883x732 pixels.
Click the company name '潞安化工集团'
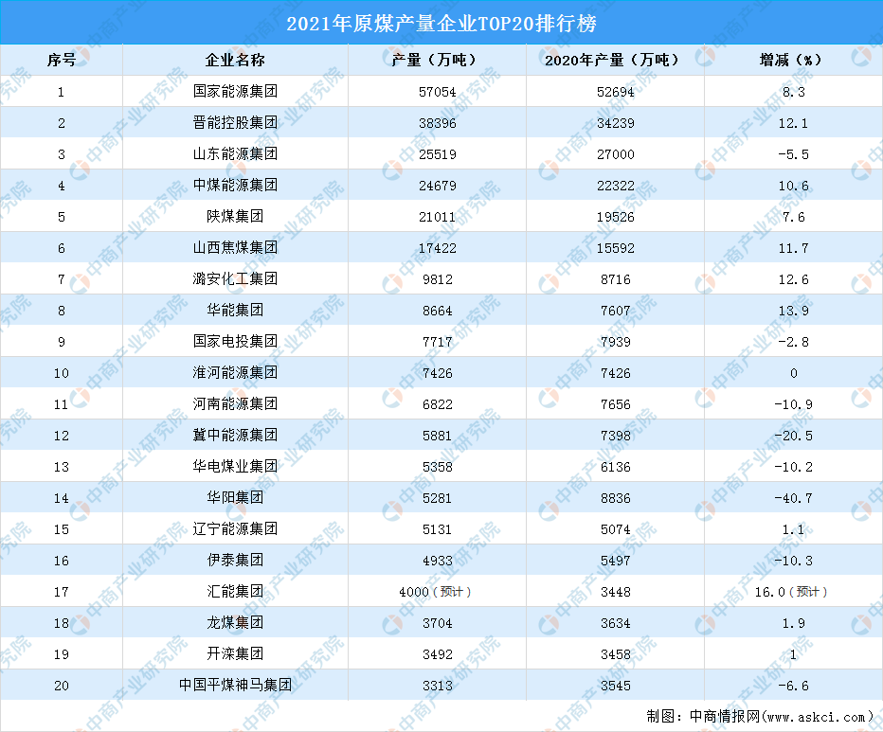[235, 278]
